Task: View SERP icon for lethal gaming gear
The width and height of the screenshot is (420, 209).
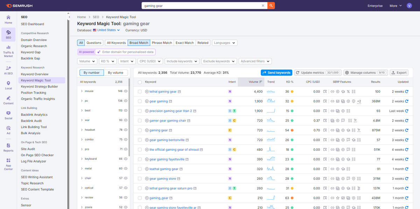Action: [x=179, y=92]
